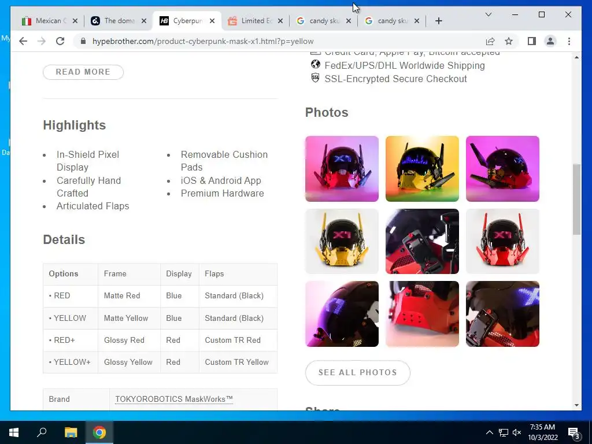
Task: Click 'Matte Yellow' frame cell
Action: coord(129,318)
